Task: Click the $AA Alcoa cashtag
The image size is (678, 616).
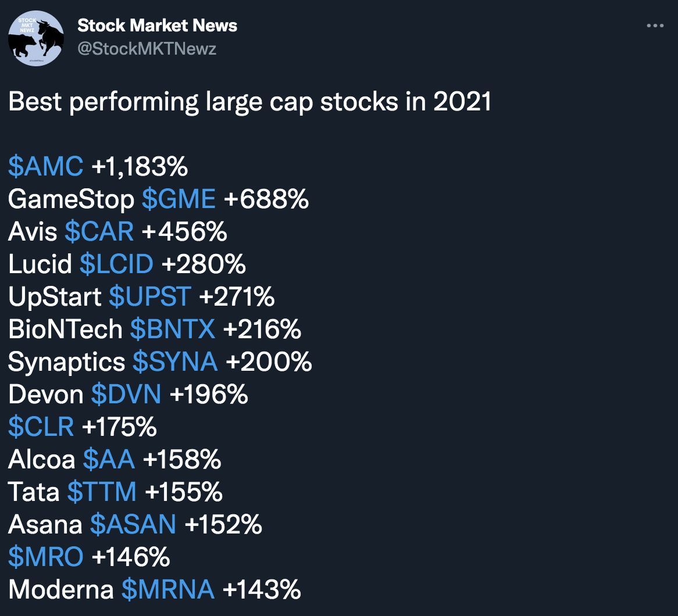Action: 109,459
